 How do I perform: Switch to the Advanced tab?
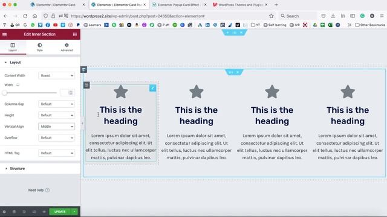67,47
